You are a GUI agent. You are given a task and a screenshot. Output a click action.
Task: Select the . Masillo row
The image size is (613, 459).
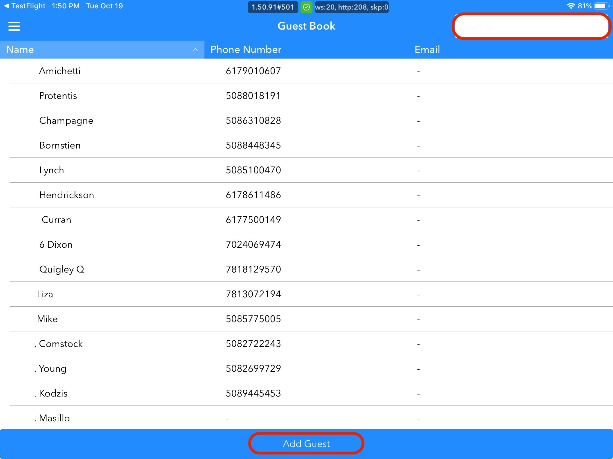[53, 418]
